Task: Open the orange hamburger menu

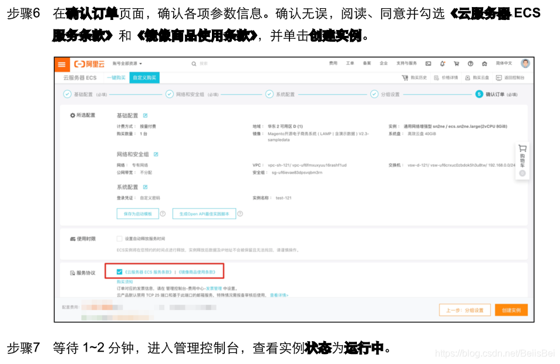Action: [62, 65]
